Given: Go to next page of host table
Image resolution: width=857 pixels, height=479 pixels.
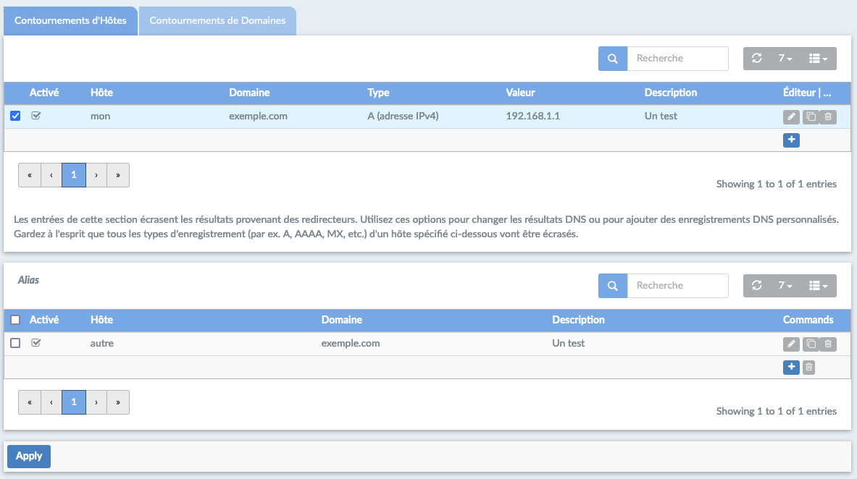Looking at the screenshot, I should click(96, 175).
